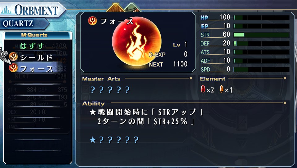Click the Orbment city skyline logo icon
This screenshot has width=297, height=168.
[7, 10]
